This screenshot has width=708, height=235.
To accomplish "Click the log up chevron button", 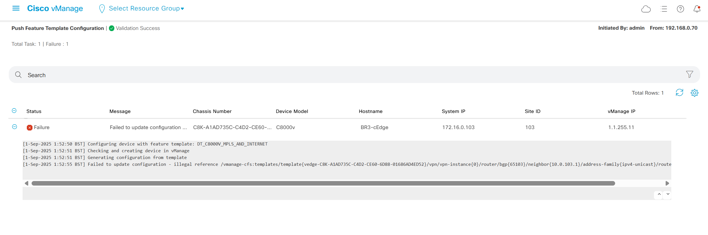I will click(659, 194).
